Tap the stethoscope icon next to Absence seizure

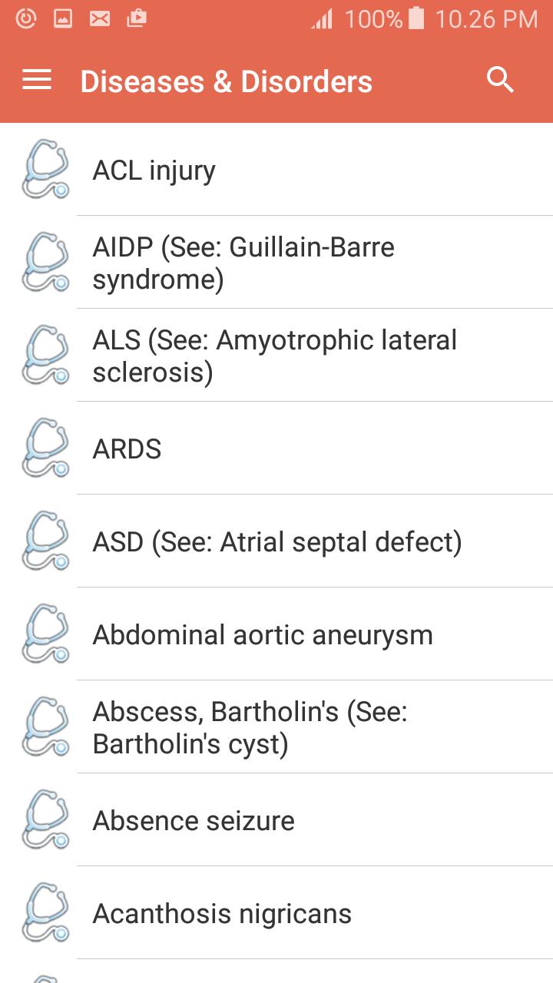45,820
